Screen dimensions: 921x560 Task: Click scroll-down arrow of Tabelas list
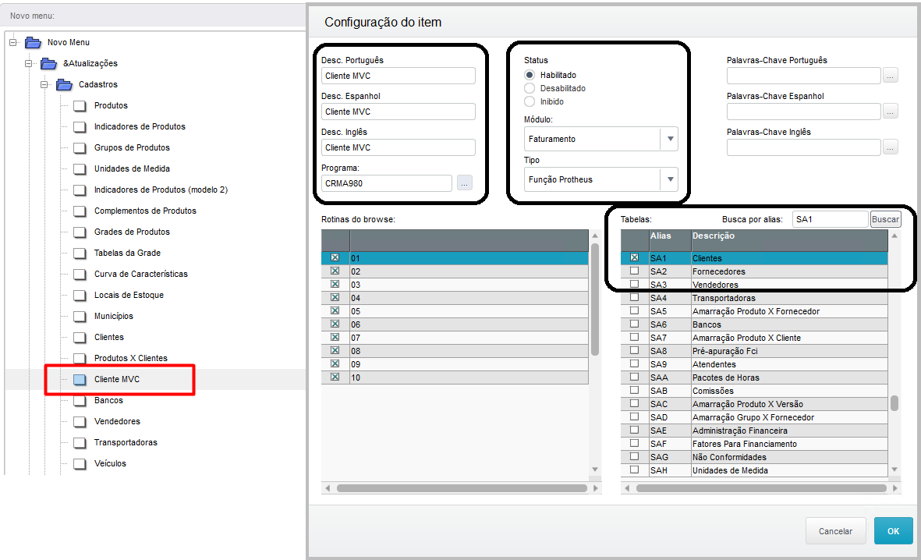(894, 470)
